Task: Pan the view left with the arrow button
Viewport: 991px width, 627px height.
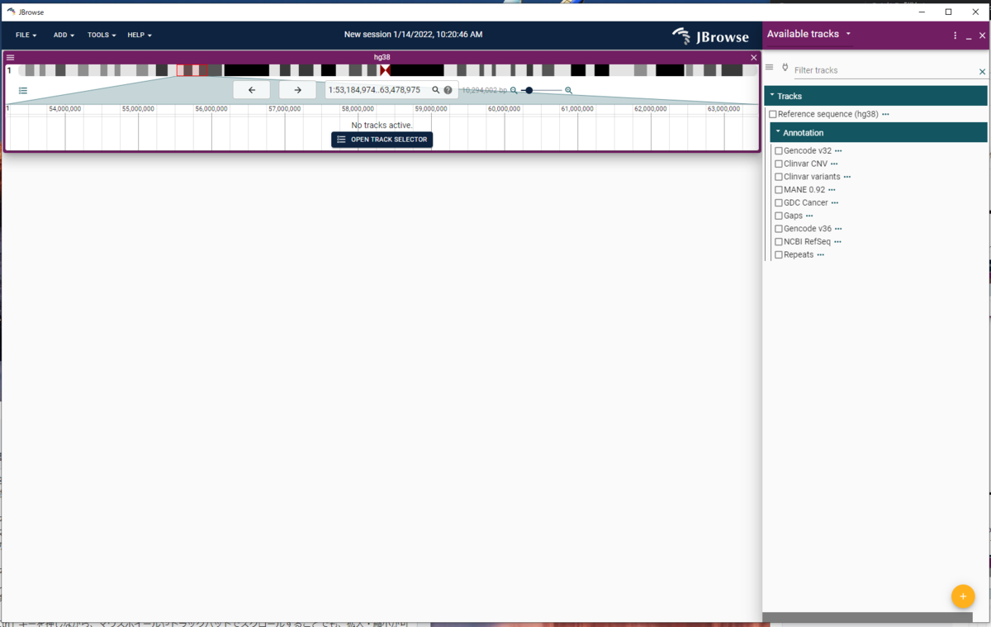Action: [252, 90]
